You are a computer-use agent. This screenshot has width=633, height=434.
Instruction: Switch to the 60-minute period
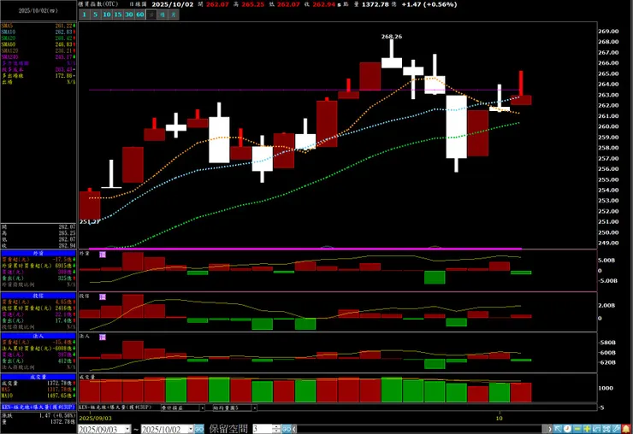(x=139, y=15)
